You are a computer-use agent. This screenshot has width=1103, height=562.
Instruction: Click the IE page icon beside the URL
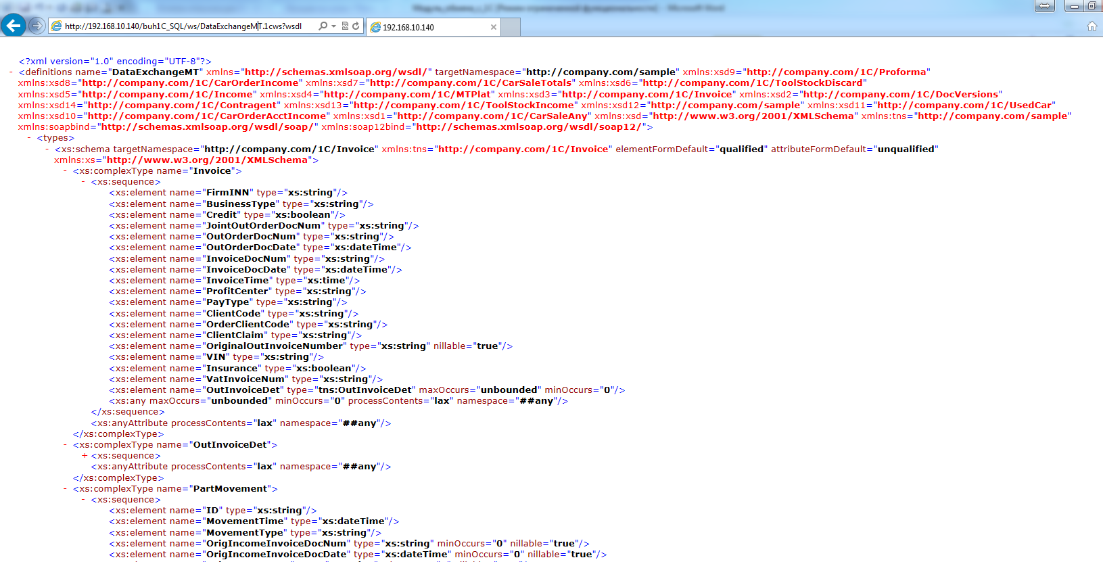pos(57,26)
